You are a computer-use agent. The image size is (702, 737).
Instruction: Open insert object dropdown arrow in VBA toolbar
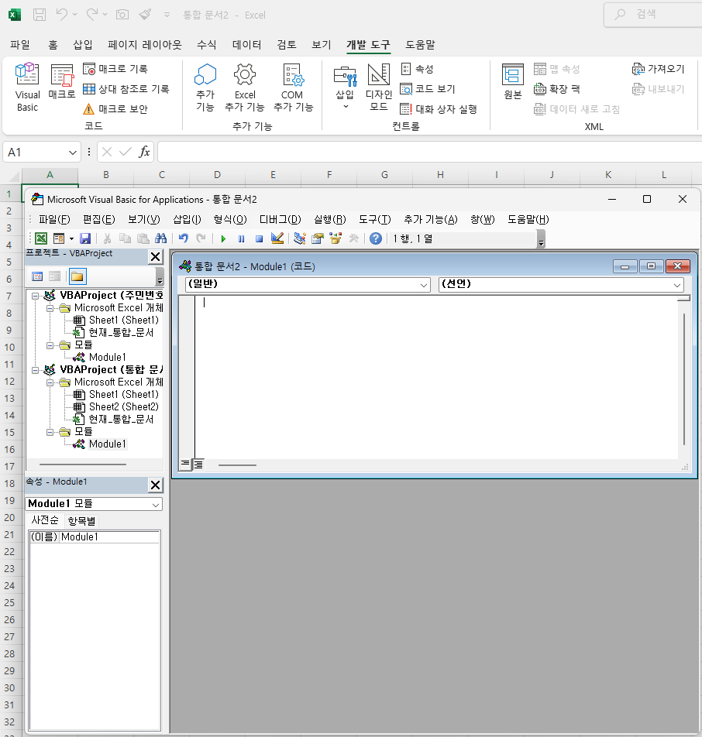click(71, 238)
